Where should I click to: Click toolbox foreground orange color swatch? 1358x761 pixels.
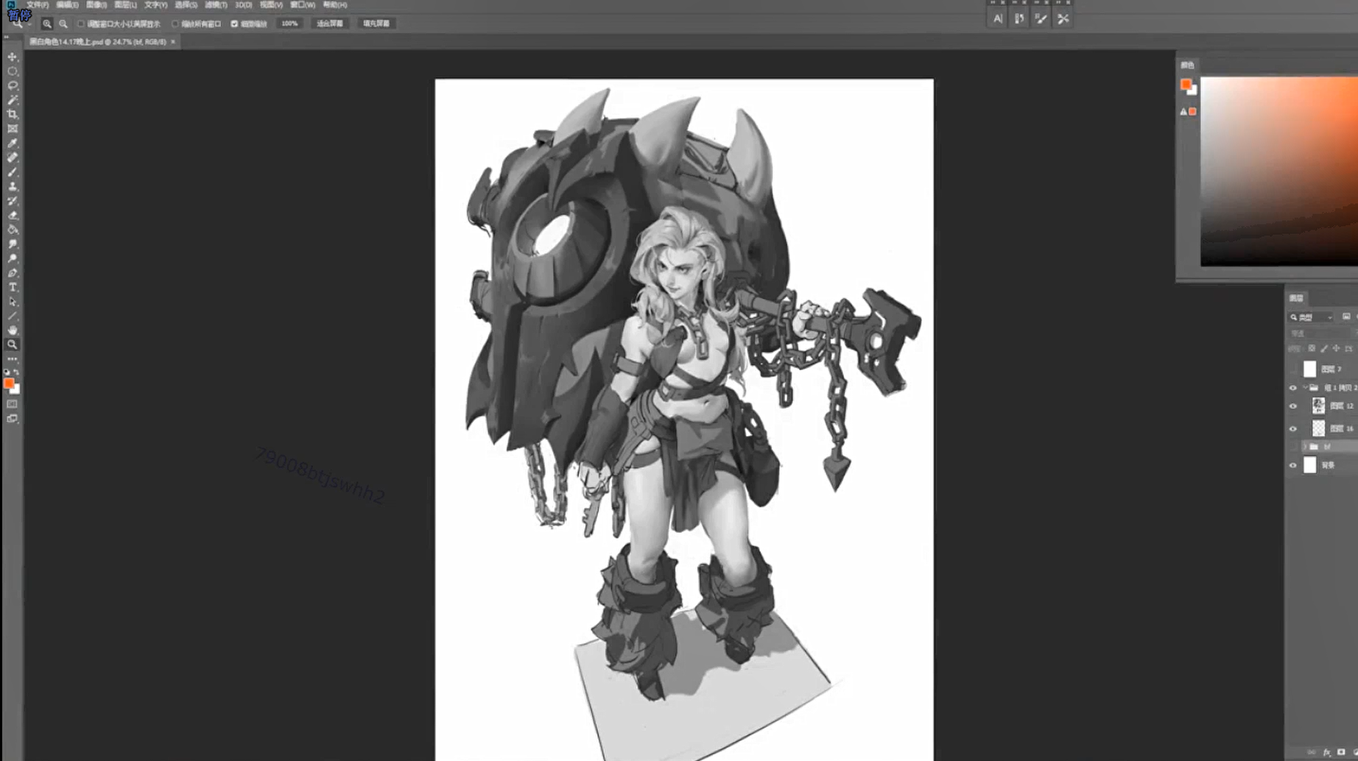click(9, 383)
